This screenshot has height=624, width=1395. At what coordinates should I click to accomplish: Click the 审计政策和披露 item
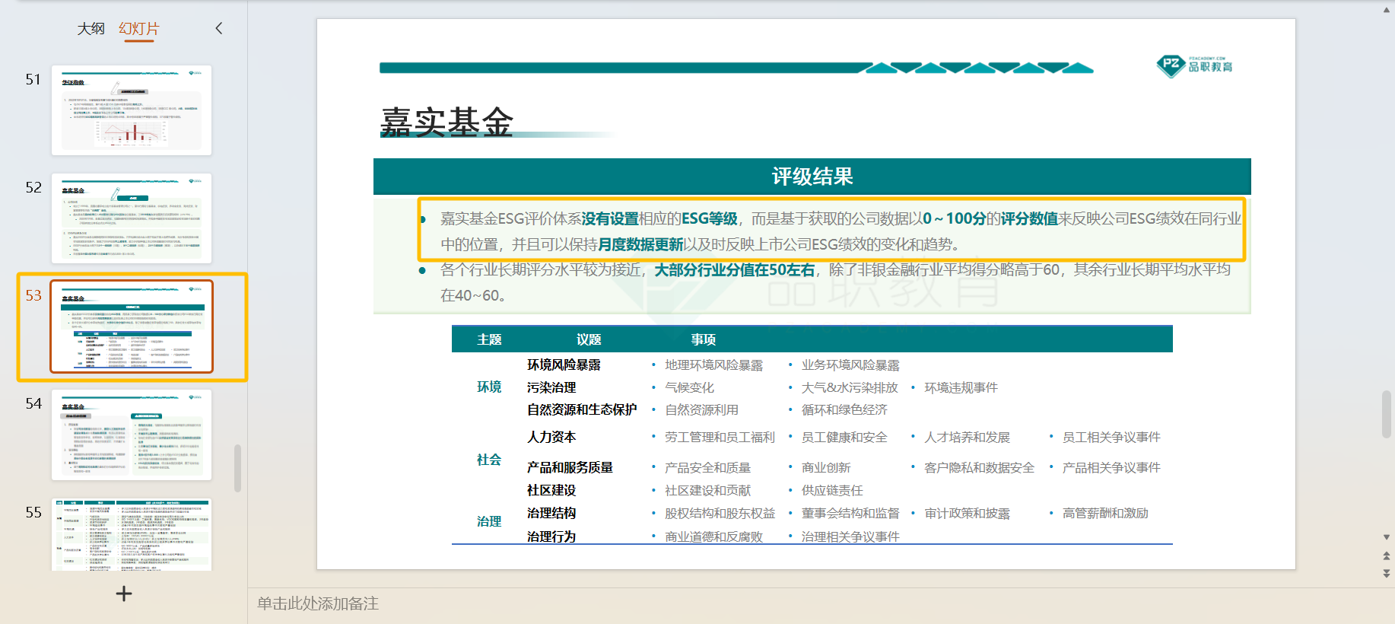(967, 514)
